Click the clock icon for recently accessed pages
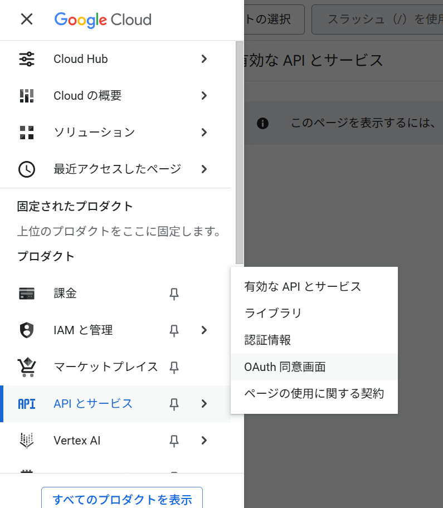 (27, 169)
